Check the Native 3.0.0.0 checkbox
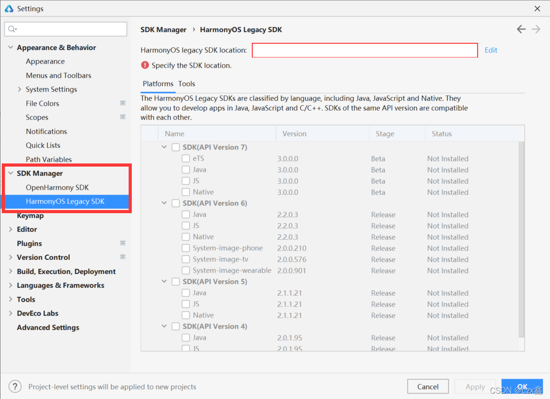The width and height of the screenshot is (550, 399). 186,192
